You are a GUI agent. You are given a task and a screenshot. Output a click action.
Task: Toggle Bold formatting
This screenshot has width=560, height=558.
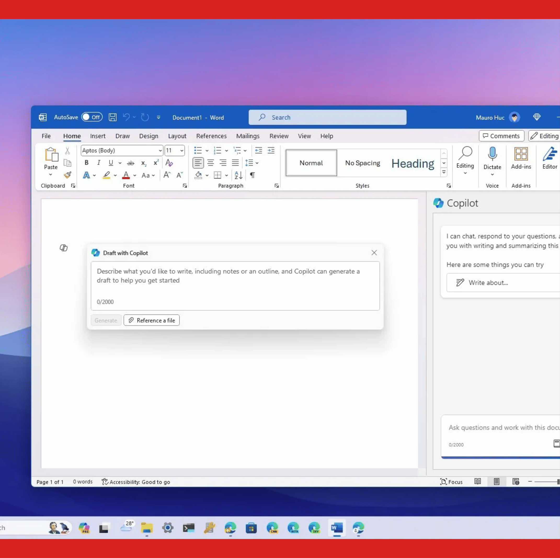[x=86, y=163]
